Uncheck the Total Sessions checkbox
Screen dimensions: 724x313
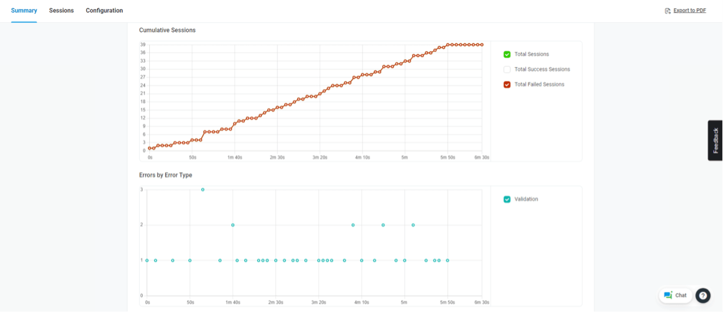click(507, 54)
